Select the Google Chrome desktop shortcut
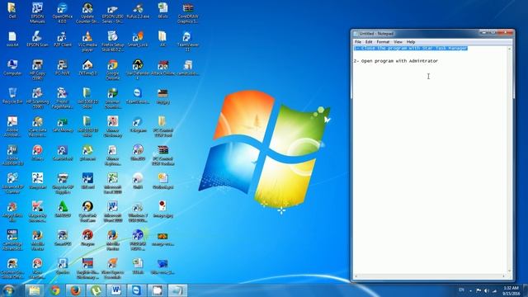 [112, 70]
